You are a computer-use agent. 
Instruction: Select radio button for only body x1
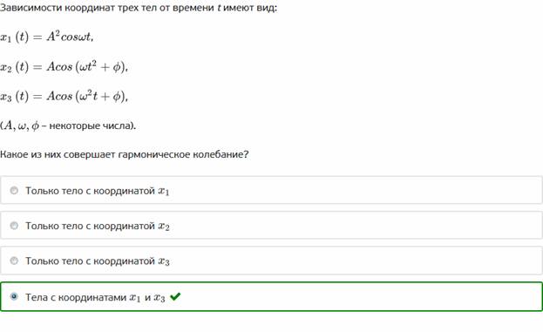(14, 191)
